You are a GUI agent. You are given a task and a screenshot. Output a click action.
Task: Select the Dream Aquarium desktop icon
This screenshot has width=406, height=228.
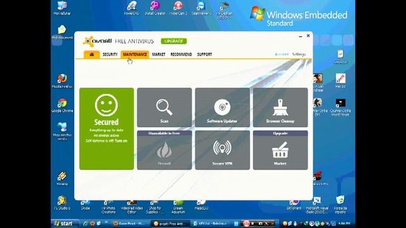(x=178, y=207)
